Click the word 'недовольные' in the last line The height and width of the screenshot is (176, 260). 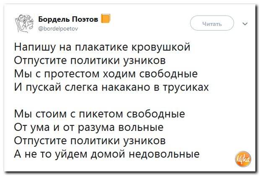[164, 155]
